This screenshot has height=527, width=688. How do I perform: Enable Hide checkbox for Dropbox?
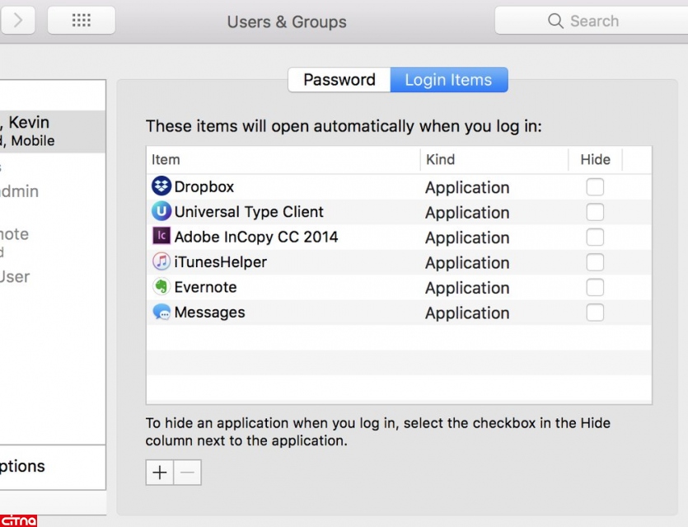point(595,187)
